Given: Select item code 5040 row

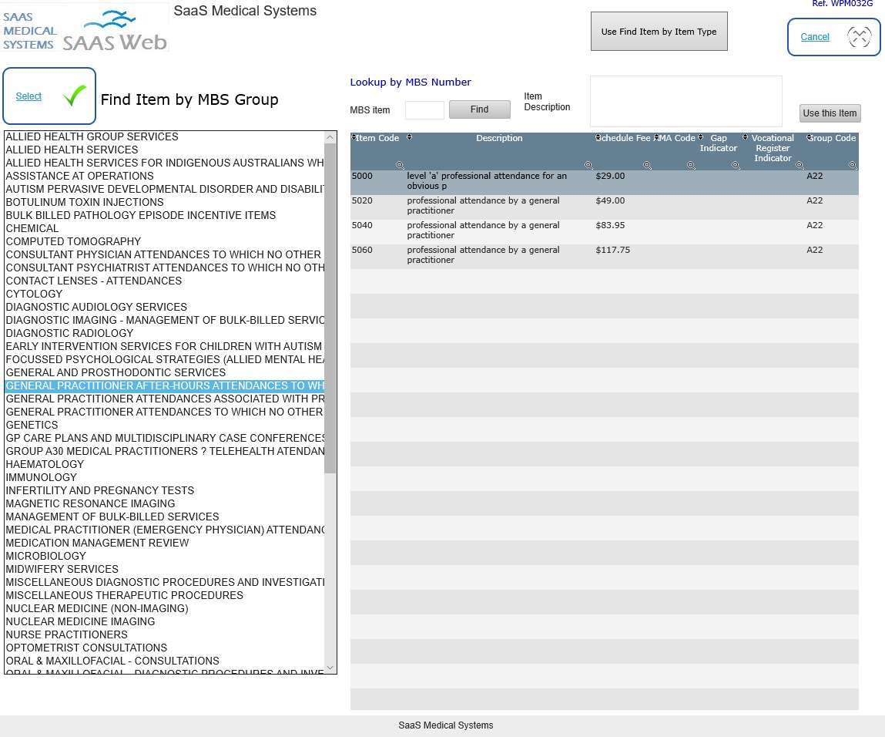Looking at the screenshot, I should coord(604,231).
